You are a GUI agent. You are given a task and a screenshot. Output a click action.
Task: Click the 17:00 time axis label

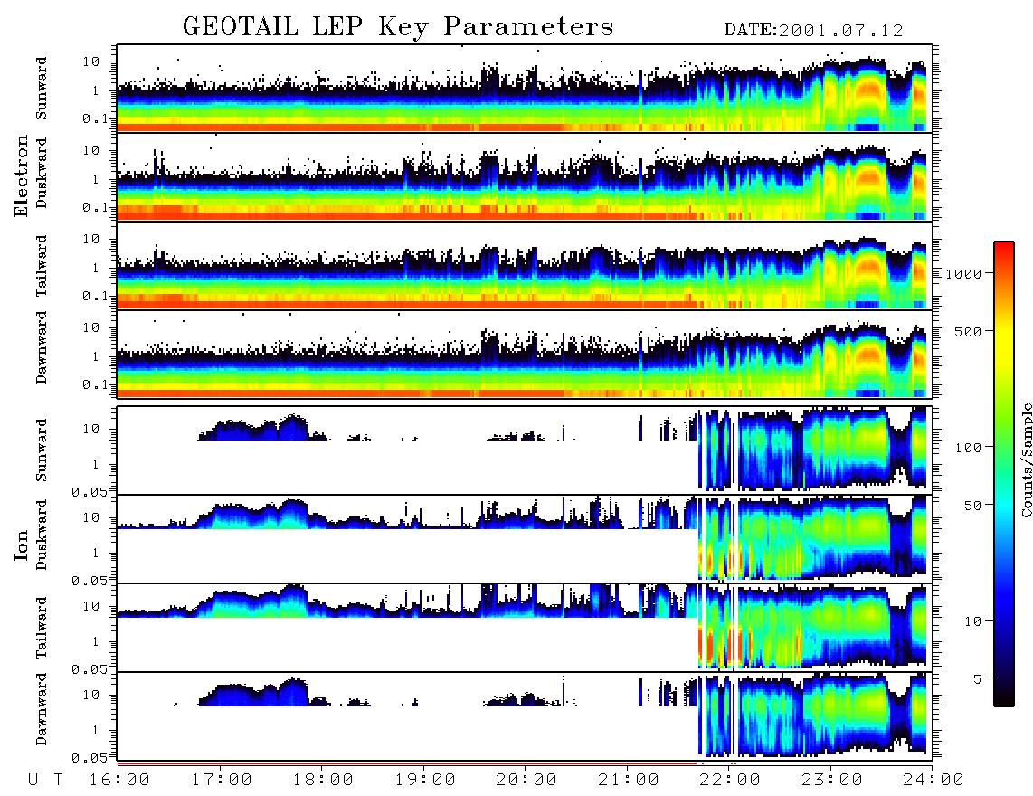coord(222,781)
